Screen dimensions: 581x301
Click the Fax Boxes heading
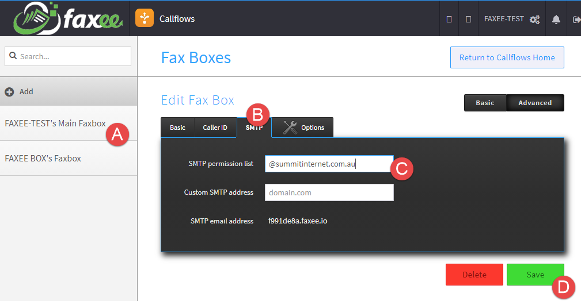(x=196, y=57)
